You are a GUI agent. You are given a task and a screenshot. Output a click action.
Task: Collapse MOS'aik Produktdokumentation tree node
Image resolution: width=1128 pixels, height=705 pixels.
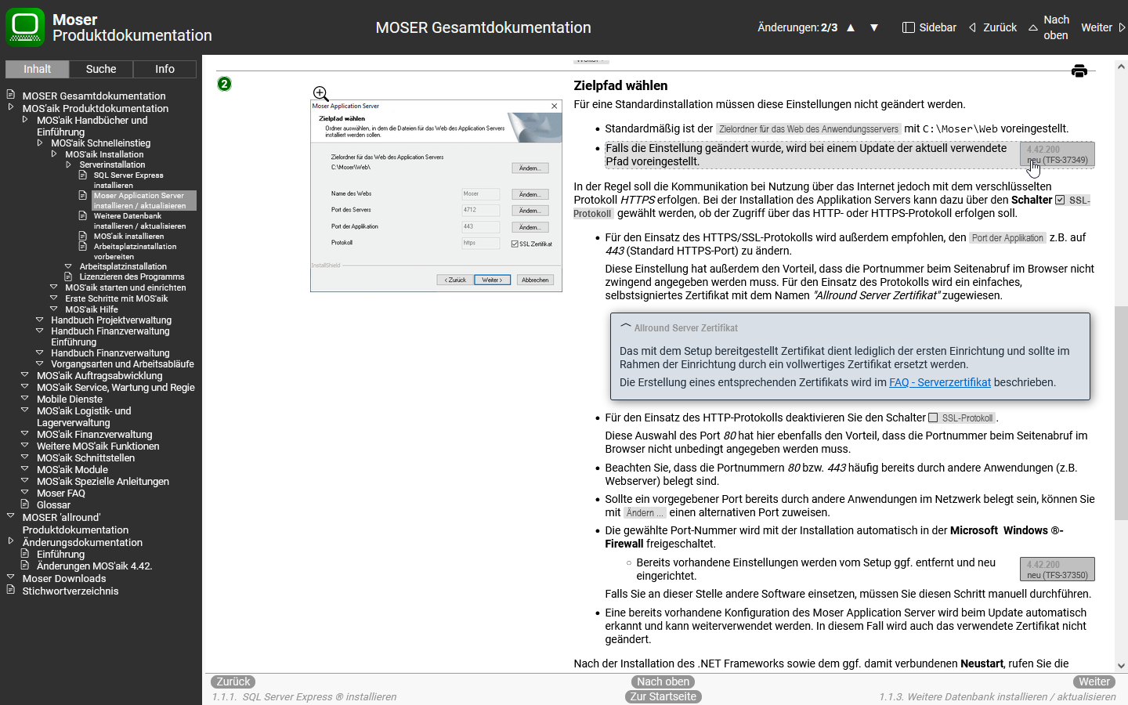tap(11, 107)
